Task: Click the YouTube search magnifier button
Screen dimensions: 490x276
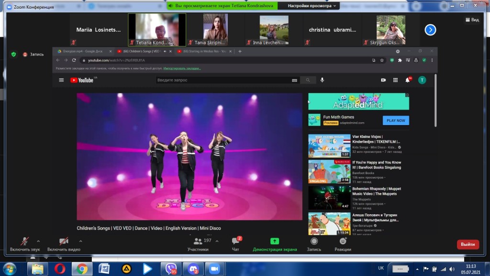Action: coord(308,80)
